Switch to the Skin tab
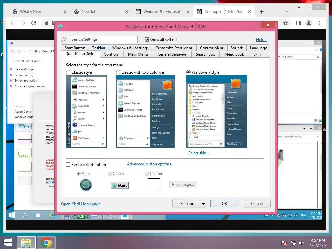332x249 pixels. (257, 54)
